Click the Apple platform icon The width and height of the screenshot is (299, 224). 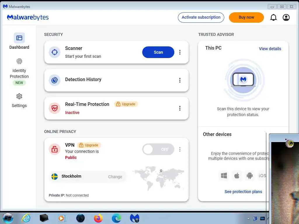click(237, 176)
